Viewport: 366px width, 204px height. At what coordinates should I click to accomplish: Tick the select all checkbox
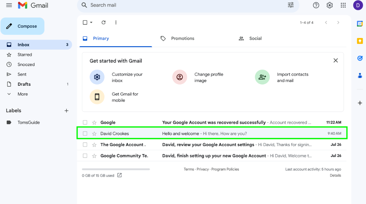tap(85, 22)
